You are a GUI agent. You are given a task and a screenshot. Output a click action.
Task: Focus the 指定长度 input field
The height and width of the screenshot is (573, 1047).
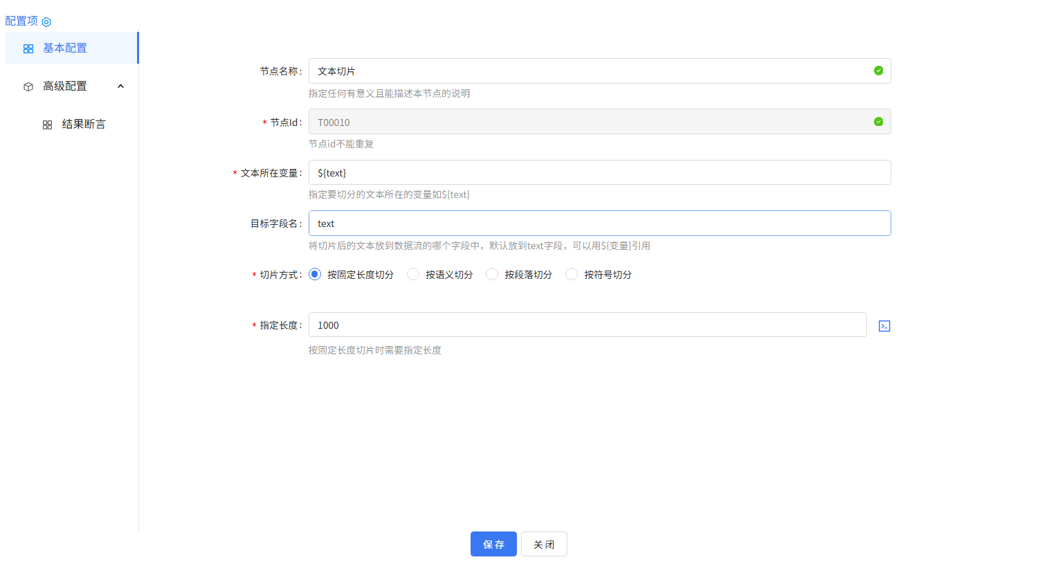588,325
